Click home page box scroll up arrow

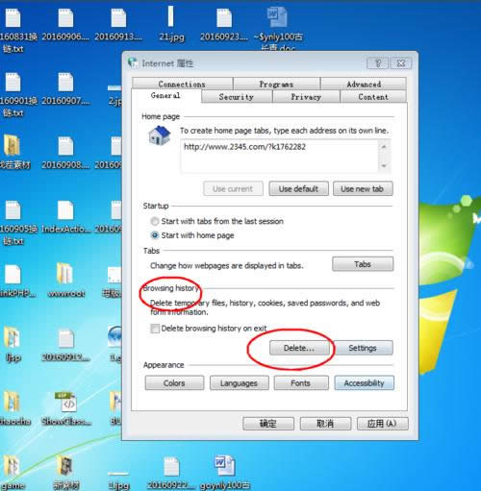click(x=384, y=147)
